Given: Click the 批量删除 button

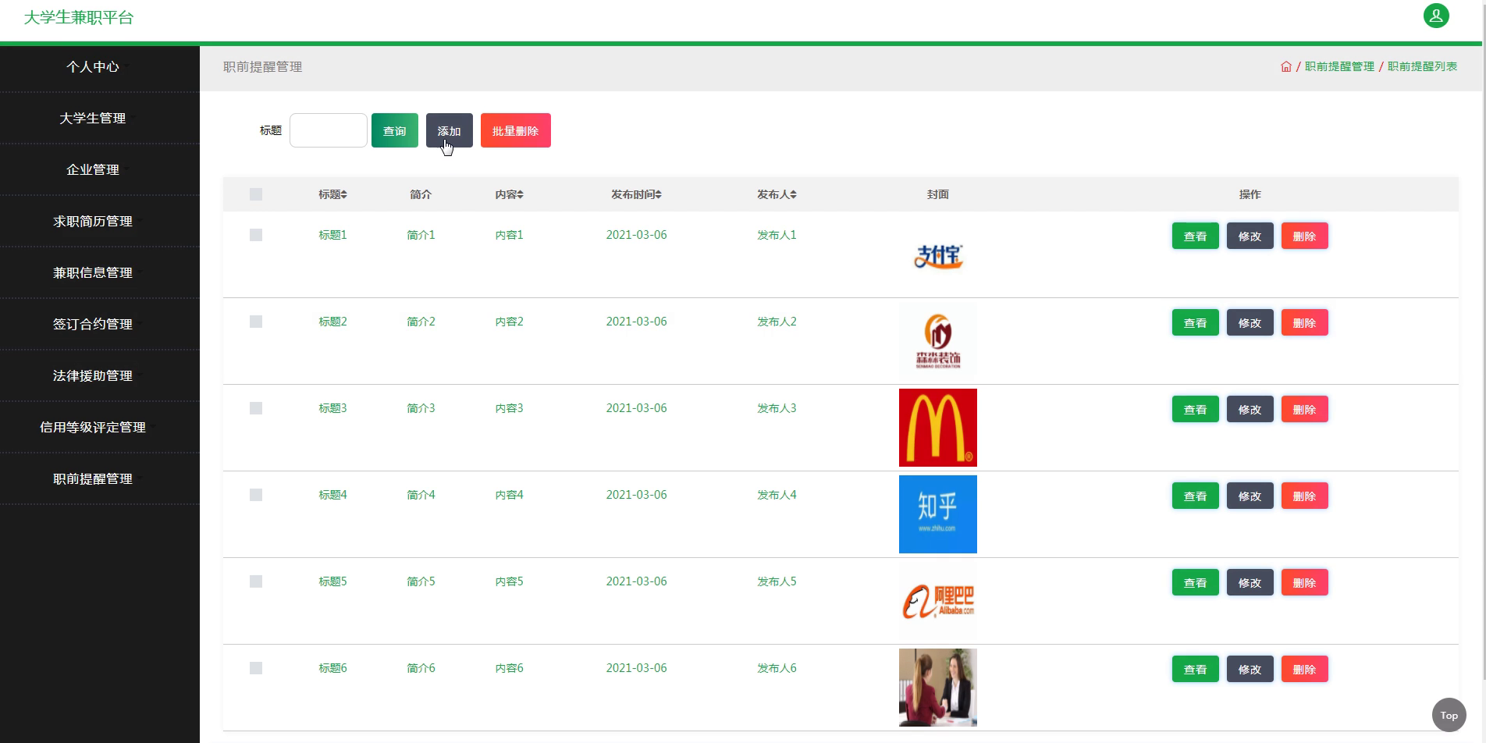Looking at the screenshot, I should (516, 130).
